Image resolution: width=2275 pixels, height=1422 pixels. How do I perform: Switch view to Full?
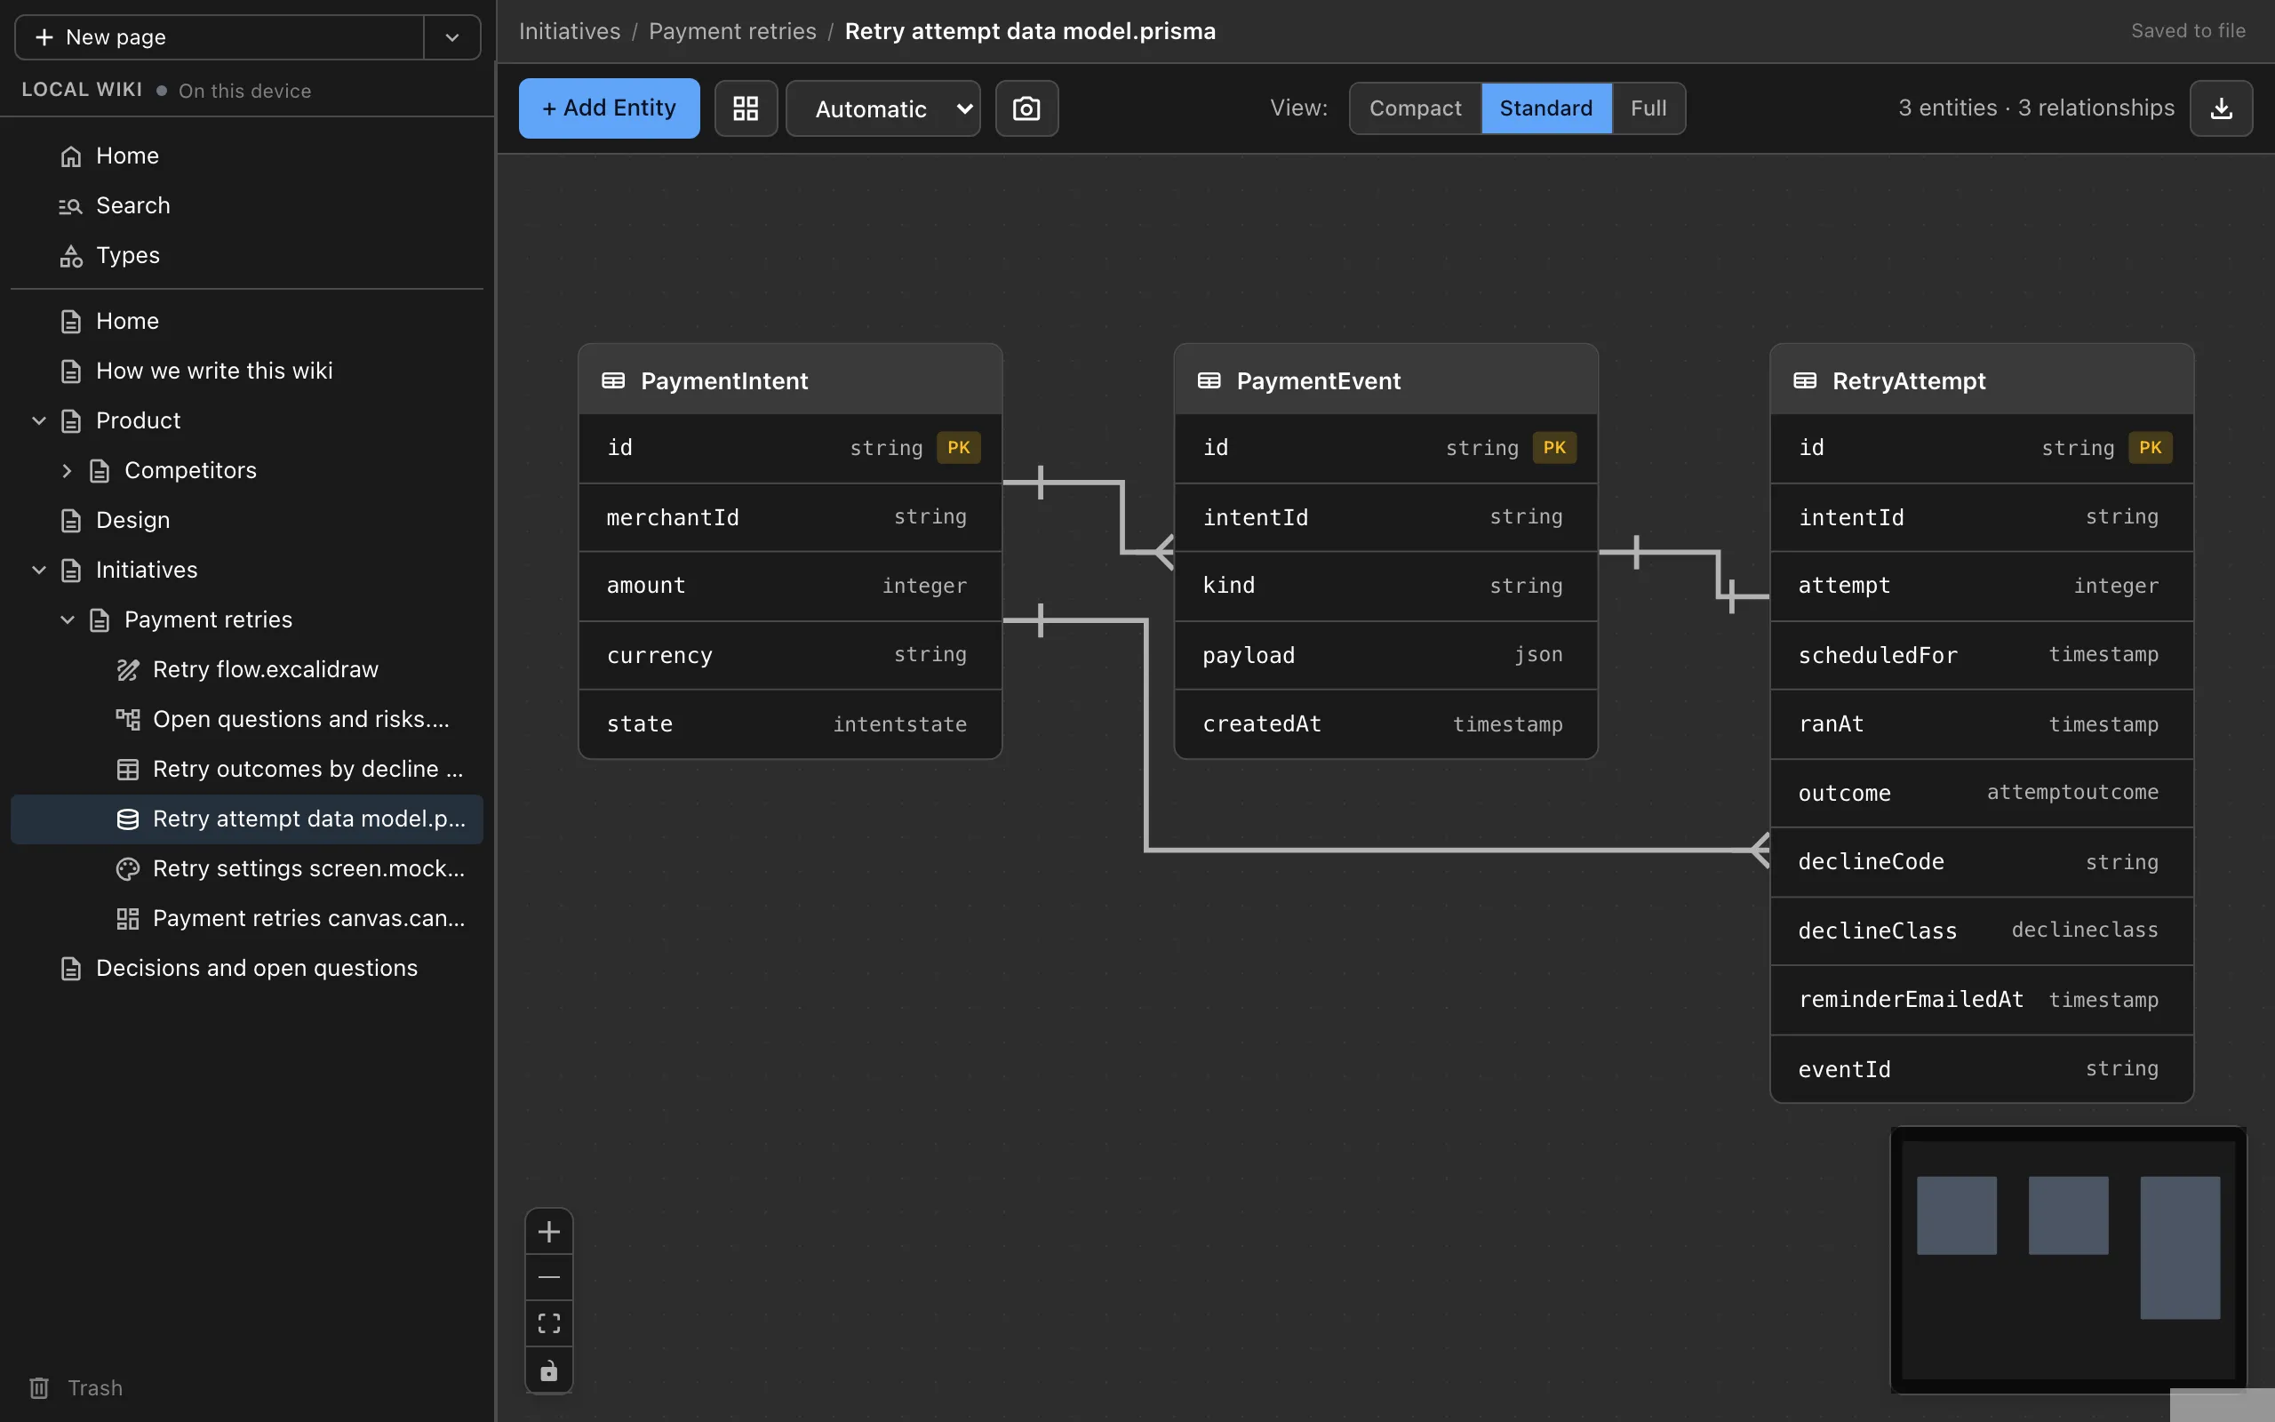coord(1648,108)
